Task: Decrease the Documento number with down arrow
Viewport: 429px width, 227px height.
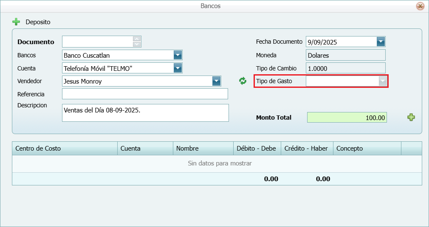Action: point(137,44)
